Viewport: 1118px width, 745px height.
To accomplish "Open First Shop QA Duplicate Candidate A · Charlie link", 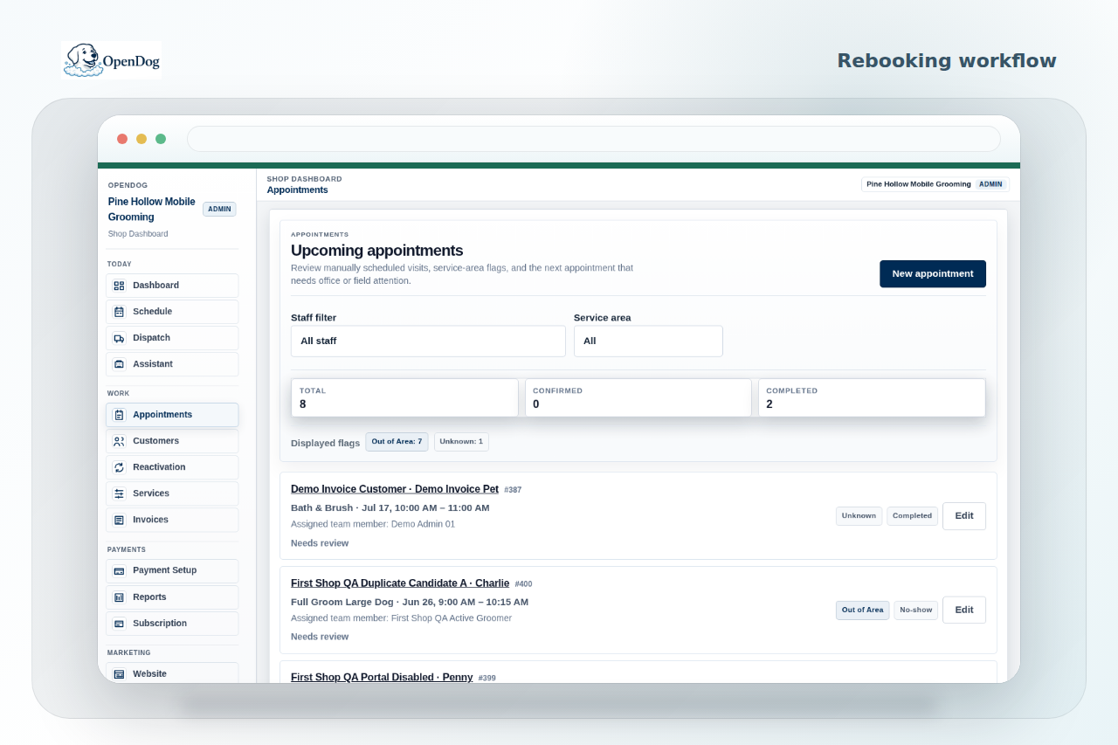I will pos(400,583).
